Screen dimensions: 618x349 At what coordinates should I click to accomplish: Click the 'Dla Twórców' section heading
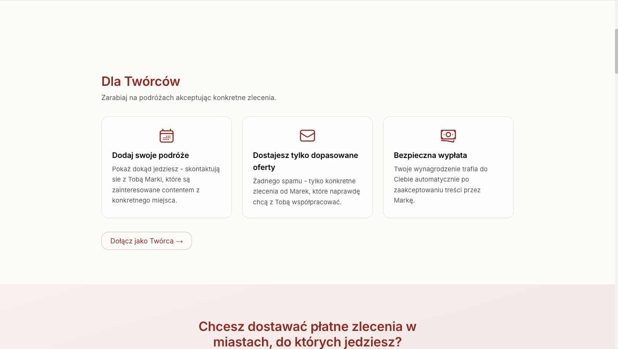[x=140, y=81]
